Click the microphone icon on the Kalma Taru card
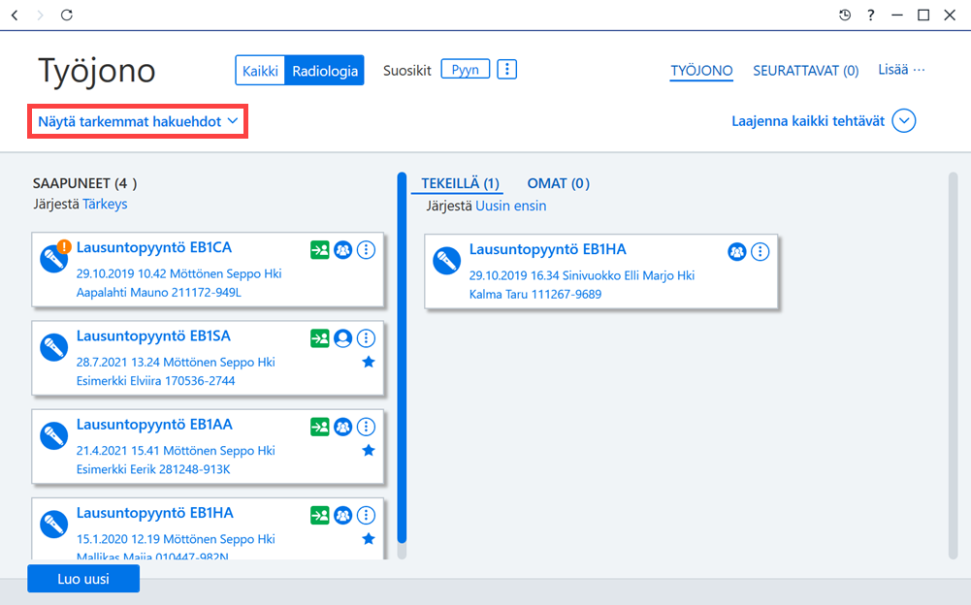Screen dimensions: 971x605 tap(446, 261)
